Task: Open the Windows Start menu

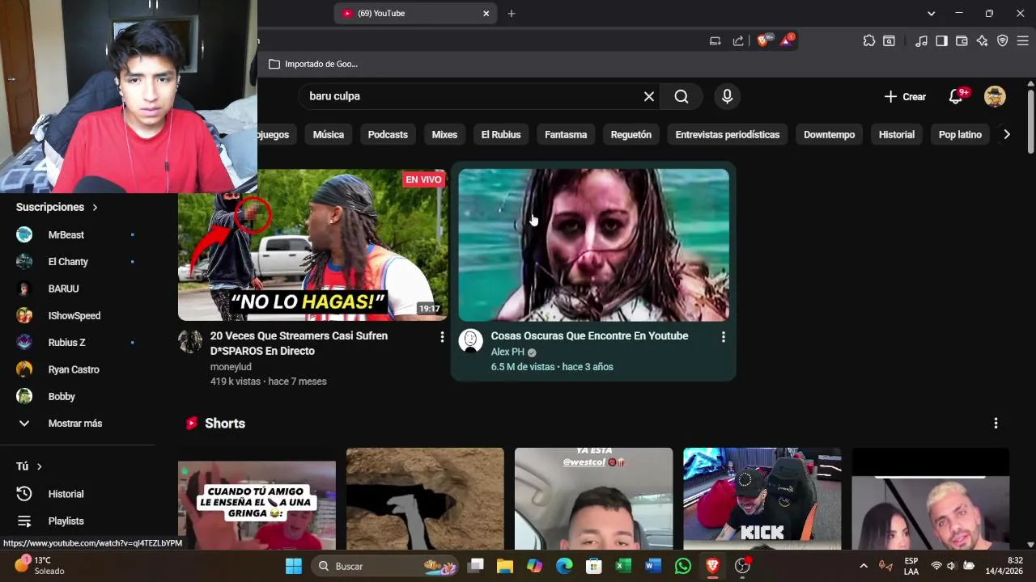Action: click(x=293, y=566)
